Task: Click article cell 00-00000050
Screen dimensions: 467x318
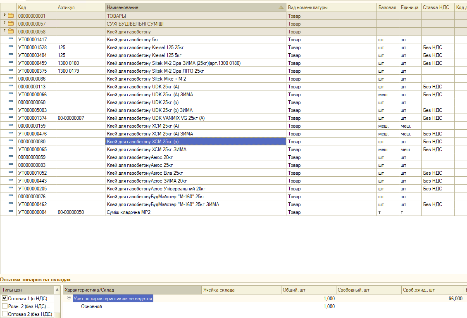Action: click(x=81, y=212)
